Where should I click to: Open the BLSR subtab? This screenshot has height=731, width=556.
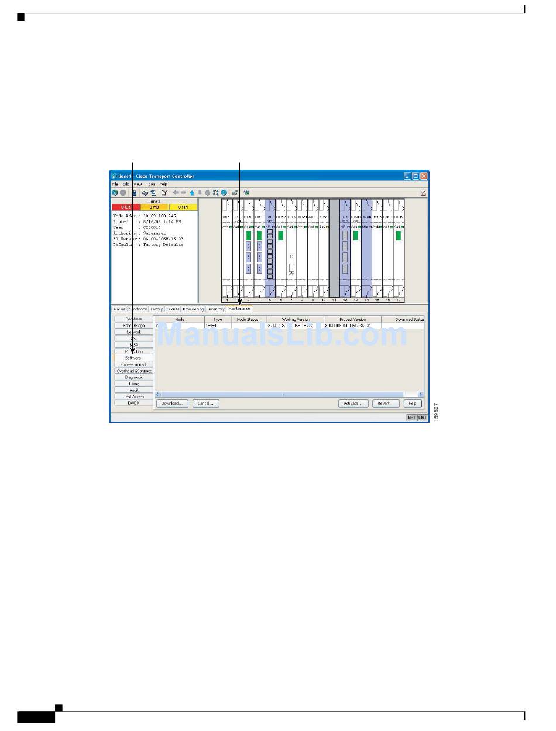tap(133, 345)
